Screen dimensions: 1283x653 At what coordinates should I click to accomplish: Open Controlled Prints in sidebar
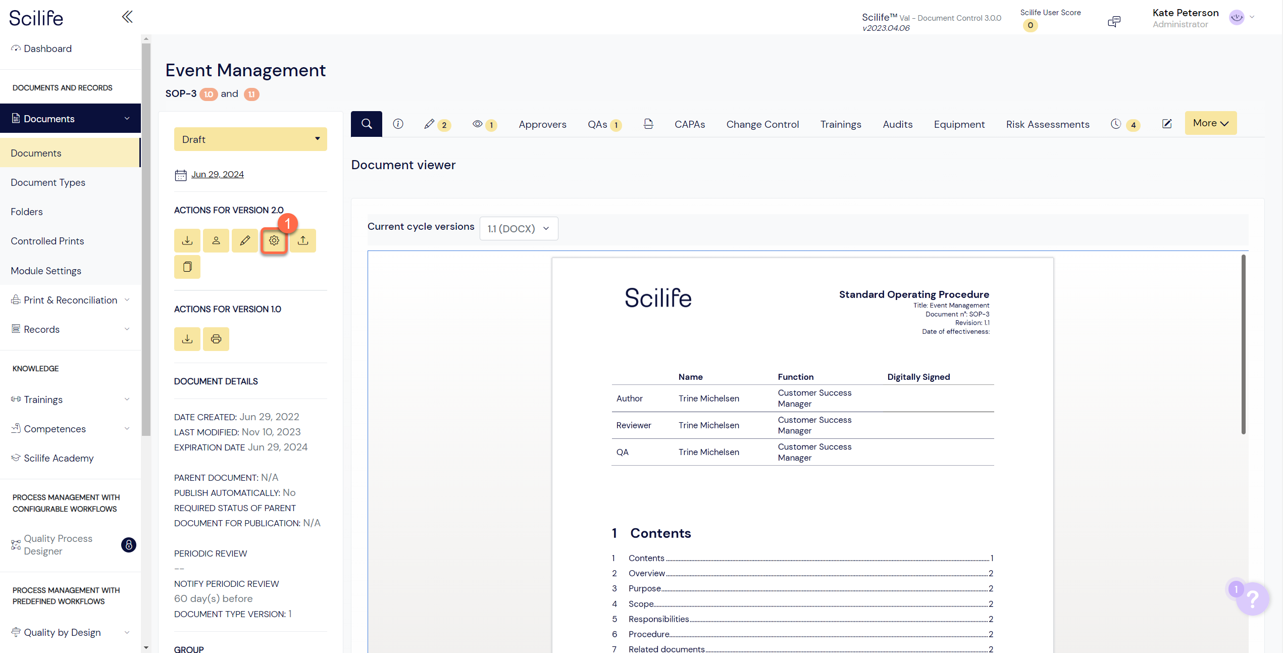pyautogui.click(x=47, y=241)
